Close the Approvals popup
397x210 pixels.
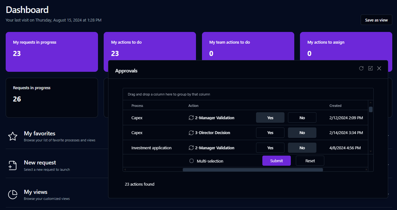[379, 68]
